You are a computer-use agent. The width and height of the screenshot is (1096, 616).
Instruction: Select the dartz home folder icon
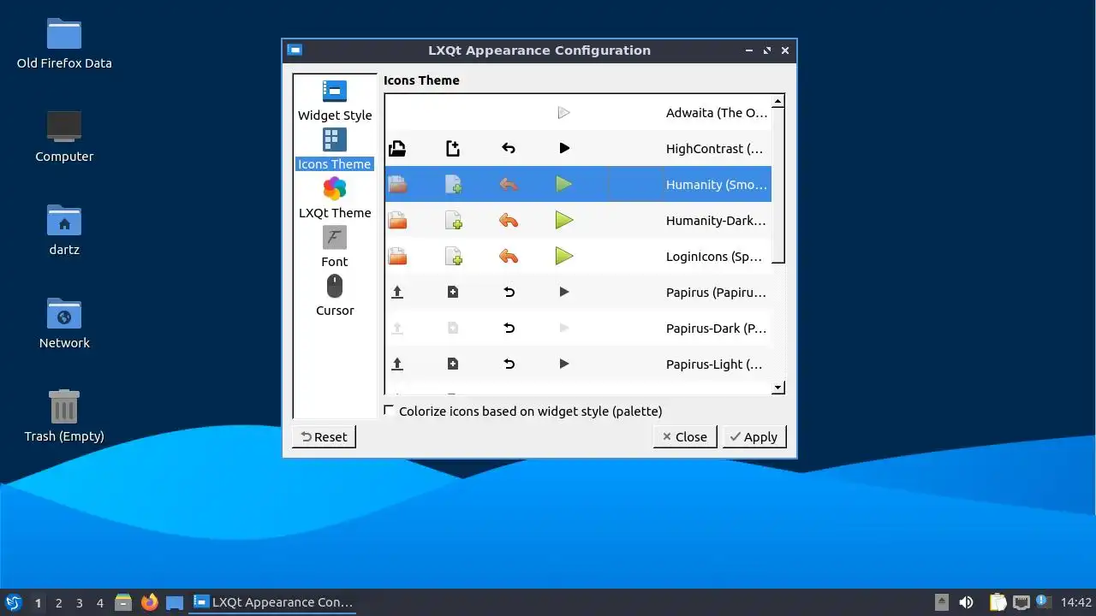pyautogui.click(x=64, y=230)
